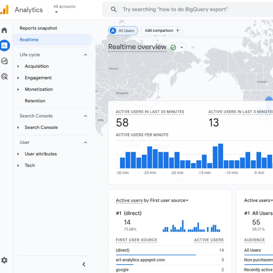Expand the Monetization submenu arrow

click(18, 89)
